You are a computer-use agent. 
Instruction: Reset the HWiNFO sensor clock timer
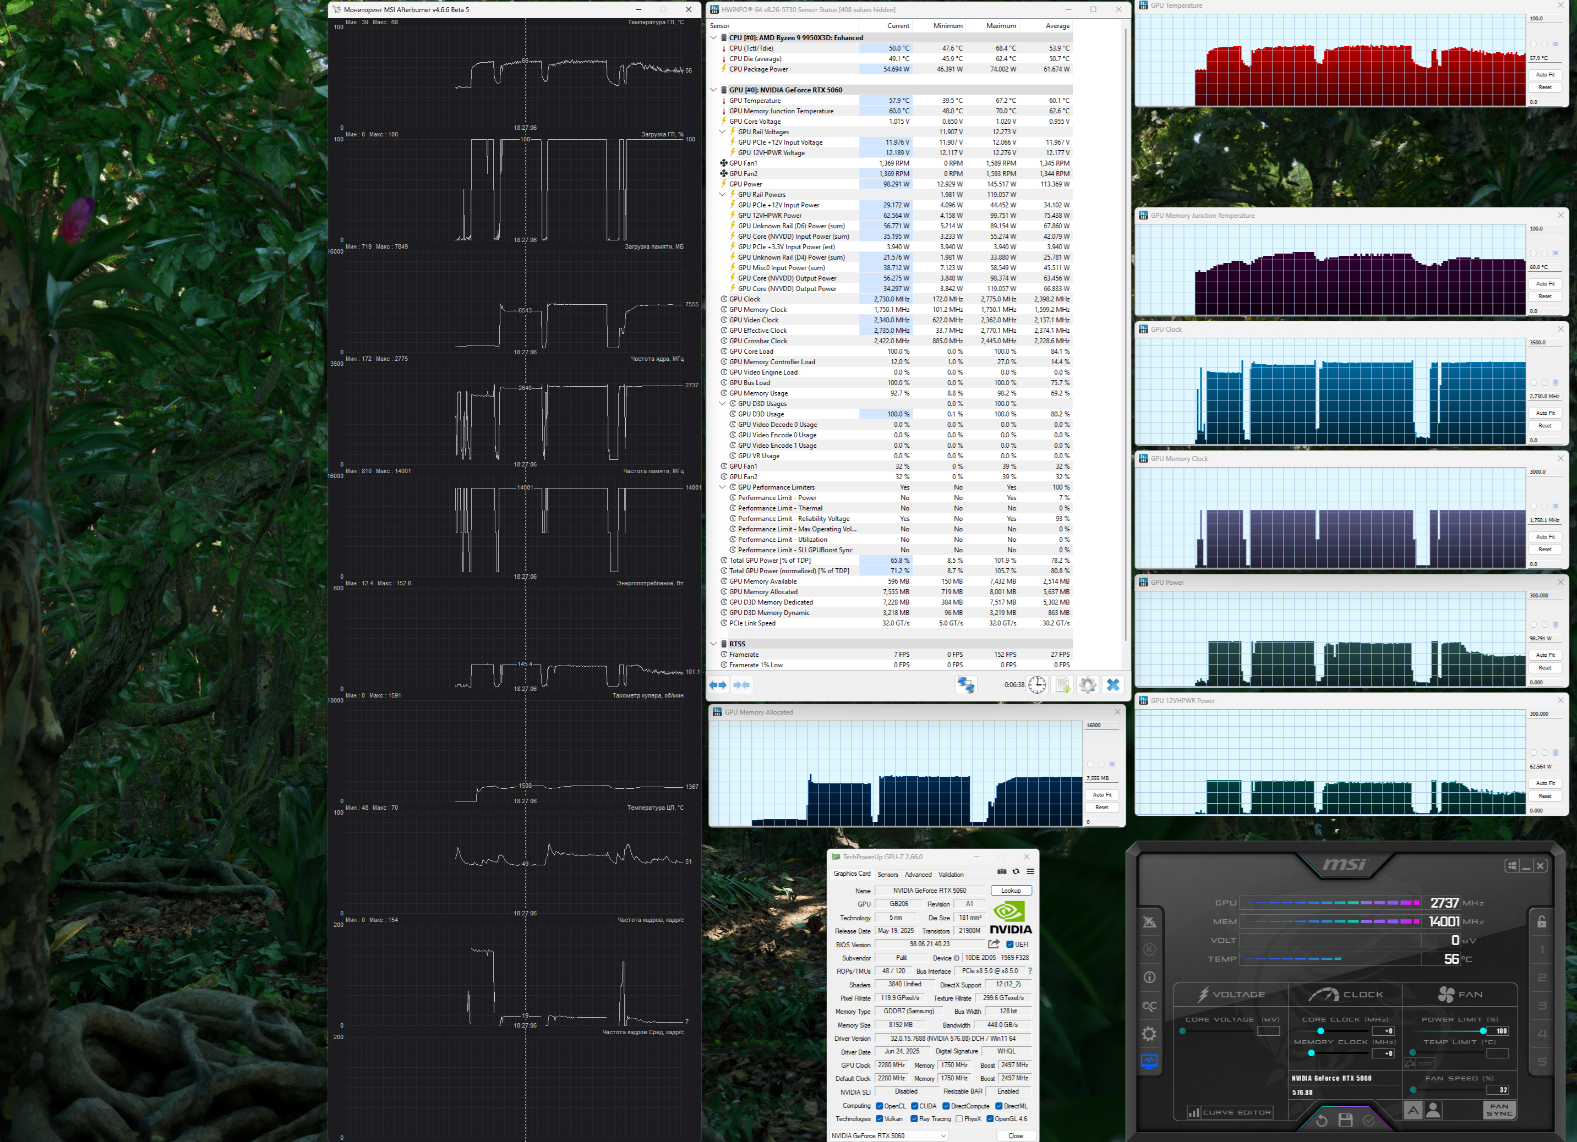click(1036, 685)
